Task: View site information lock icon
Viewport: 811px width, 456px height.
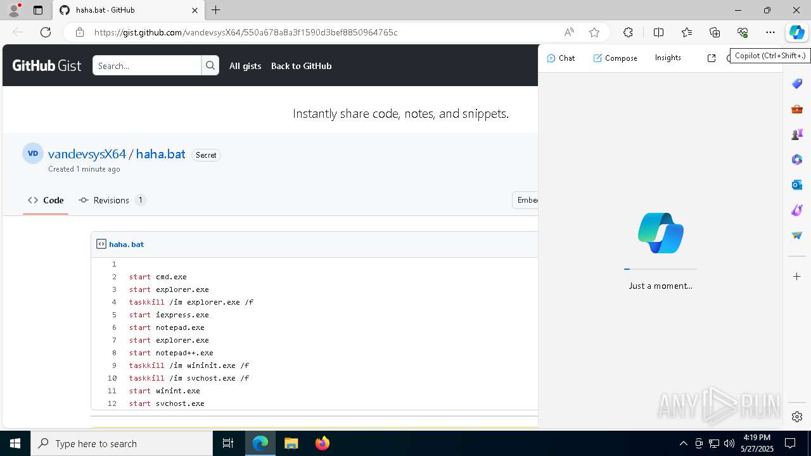Action: [80, 32]
